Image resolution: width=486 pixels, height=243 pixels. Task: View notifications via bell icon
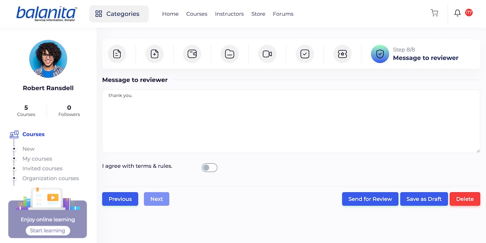click(457, 13)
